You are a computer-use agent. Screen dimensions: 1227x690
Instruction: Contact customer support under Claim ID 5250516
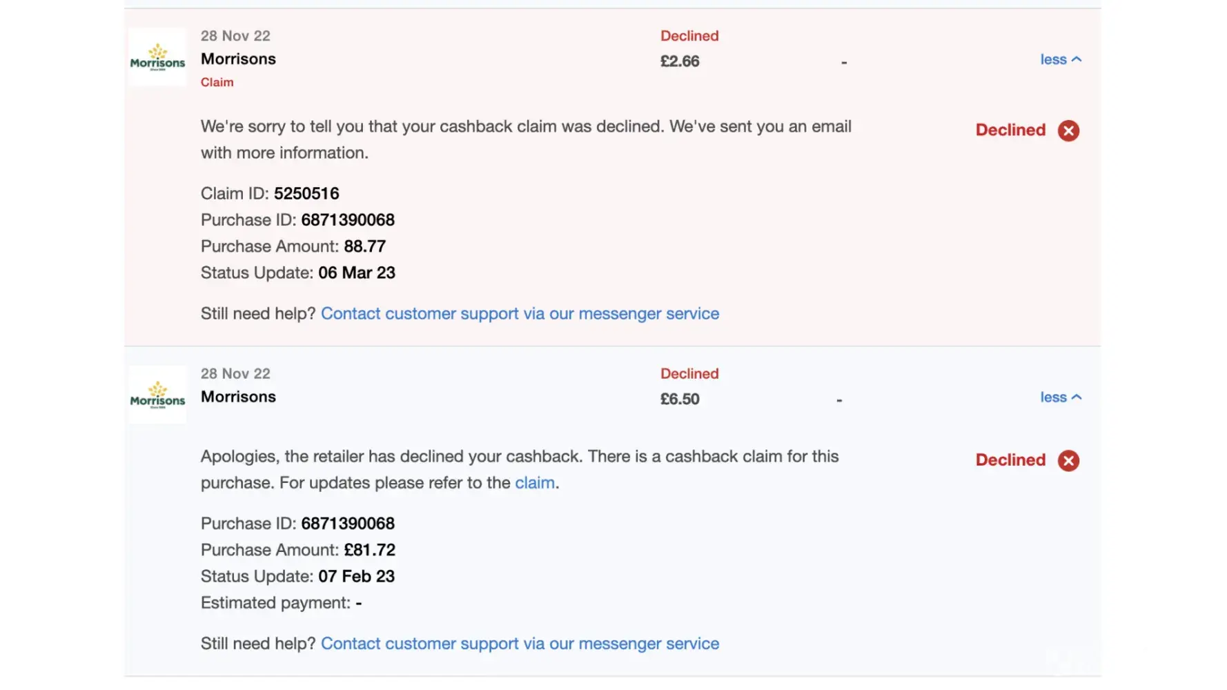coord(520,314)
